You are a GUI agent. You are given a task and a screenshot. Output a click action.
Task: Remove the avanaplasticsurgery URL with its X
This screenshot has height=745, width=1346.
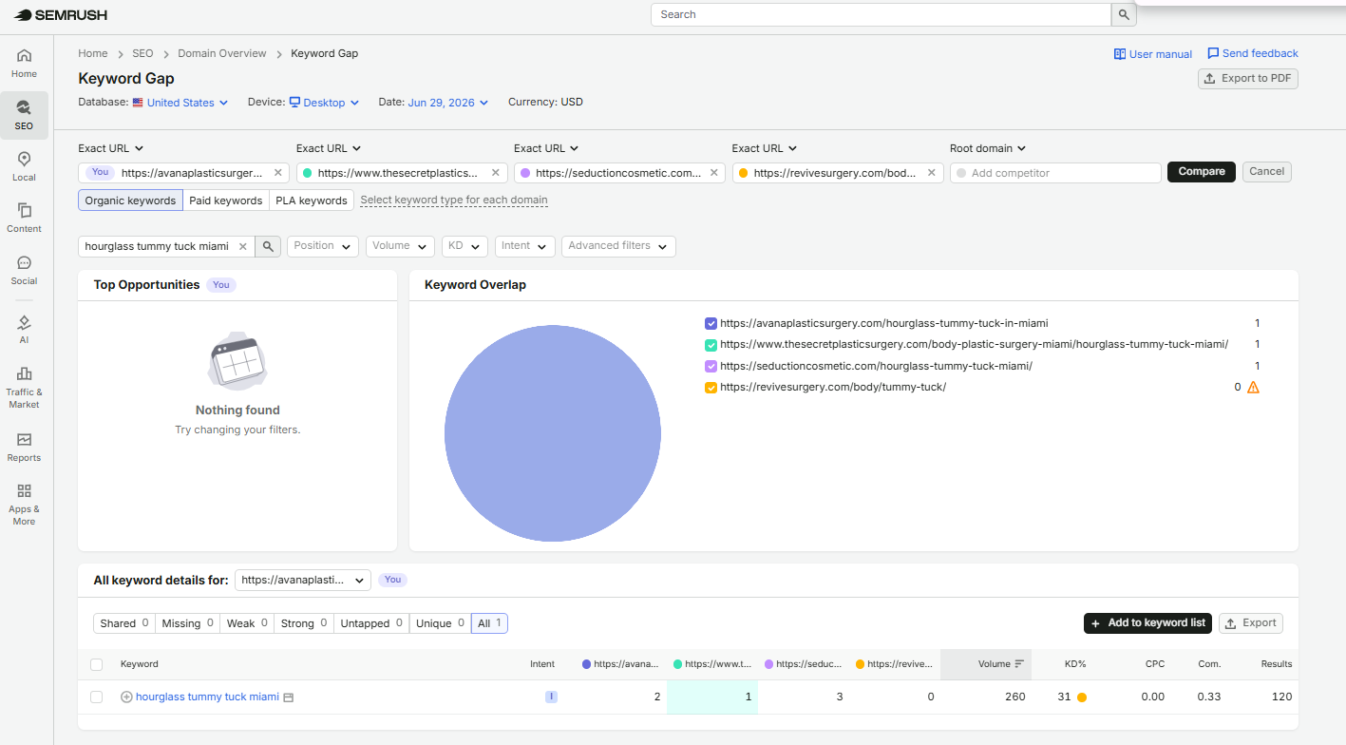click(x=277, y=173)
